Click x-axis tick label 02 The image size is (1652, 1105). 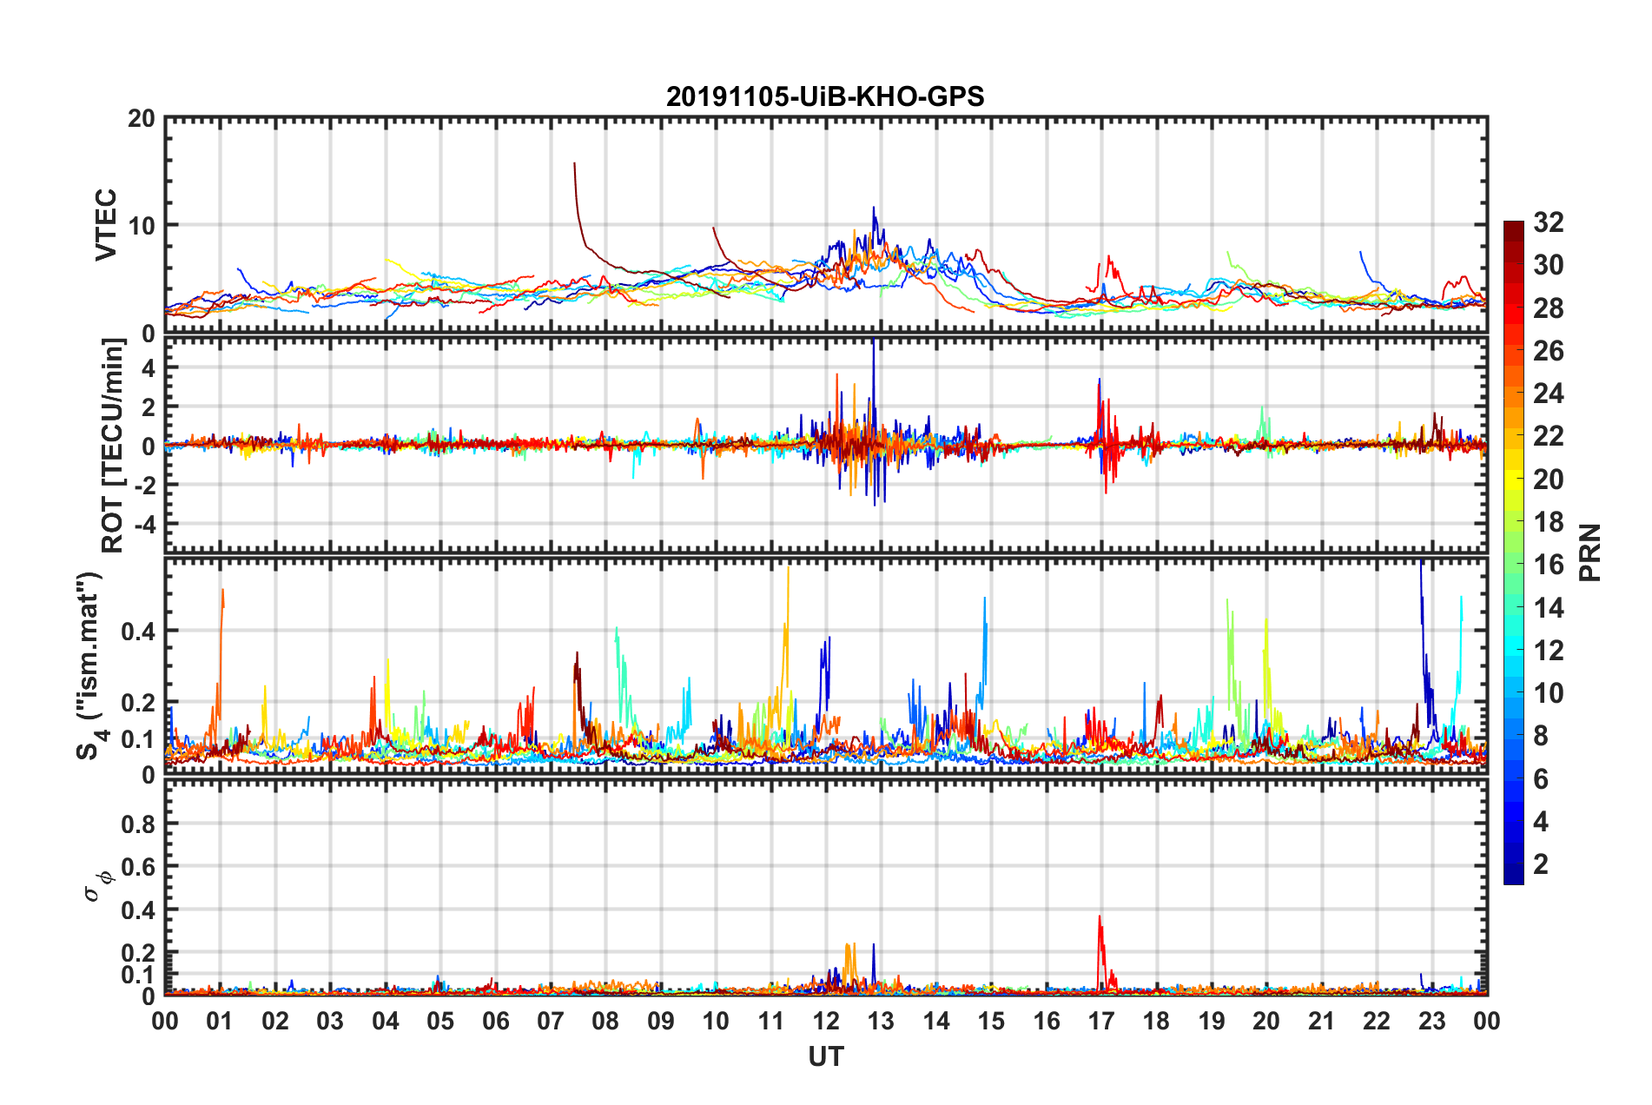click(275, 1021)
